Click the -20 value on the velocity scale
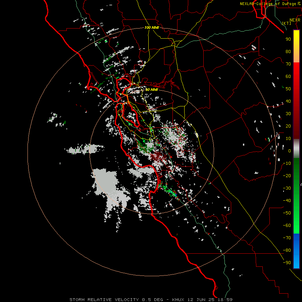 point(287,175)
